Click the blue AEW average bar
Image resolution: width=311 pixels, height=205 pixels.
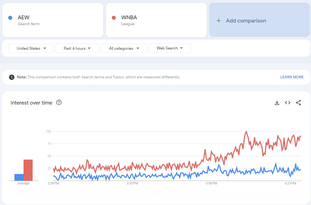coord(19,177)
